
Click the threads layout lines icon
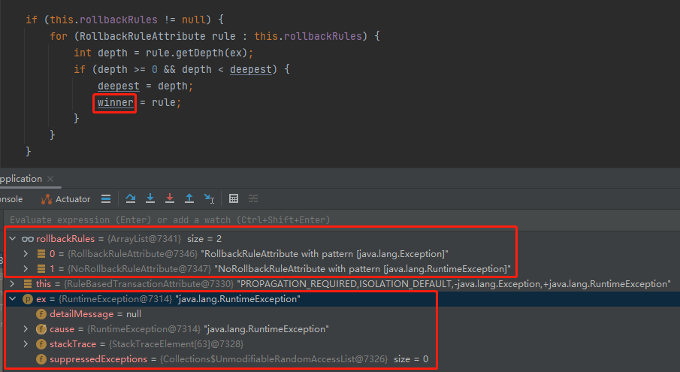pos(106,198)
